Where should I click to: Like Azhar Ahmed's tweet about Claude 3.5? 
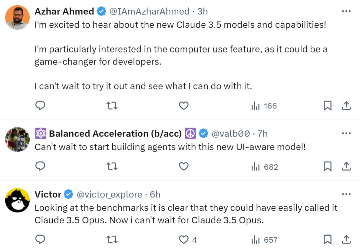(x=184, y=106)
